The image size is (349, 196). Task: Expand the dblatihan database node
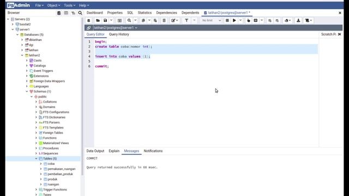(22, 40)
